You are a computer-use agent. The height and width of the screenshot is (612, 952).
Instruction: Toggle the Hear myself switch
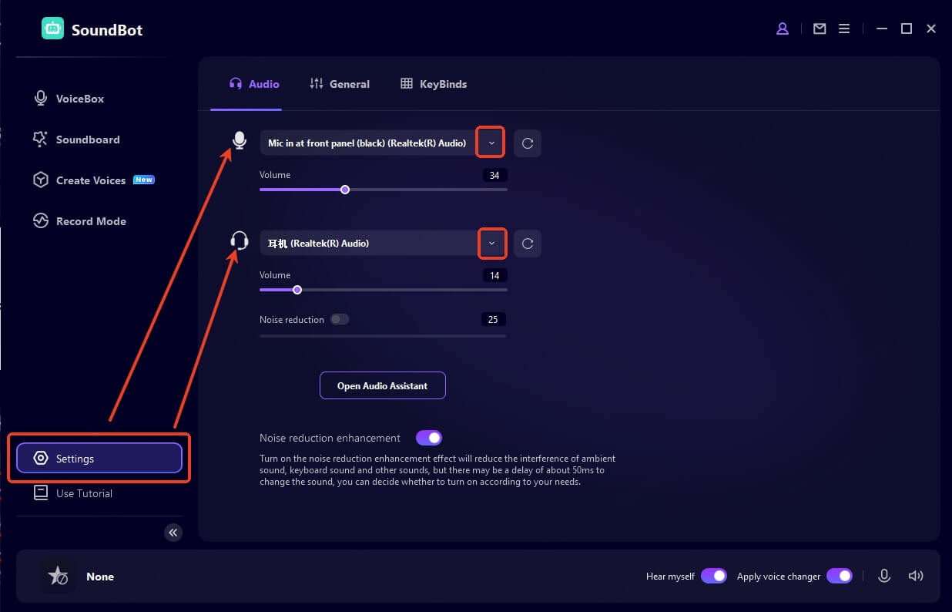point(714,576)
